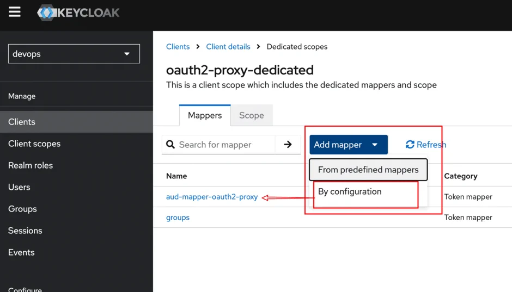Click the Keycloak logo
Screen dimensions: 512x292
pos(78,13)
